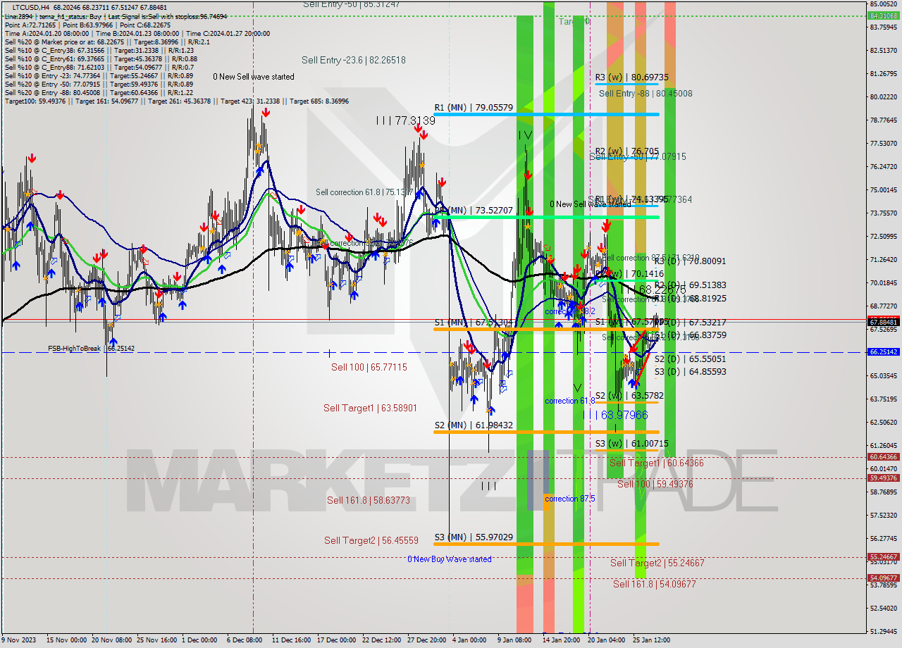Click 'Sell 161.8 | 58.63773' label
The width and height of the screenshot is (902, 648).
[368, 500]
